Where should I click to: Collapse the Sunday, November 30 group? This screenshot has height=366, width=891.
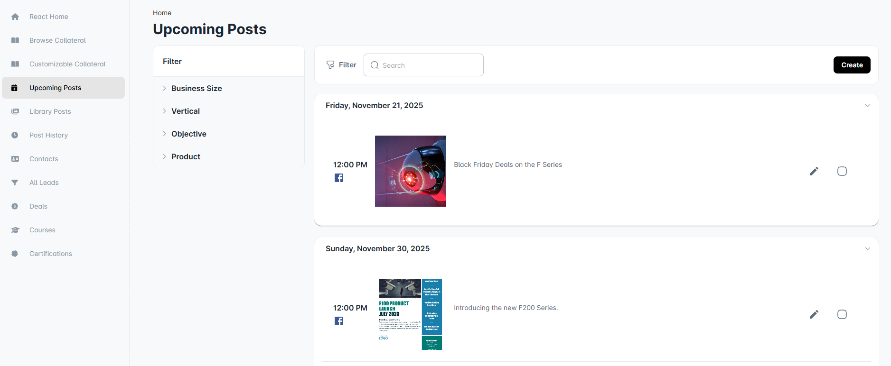(x=867, y=248)
